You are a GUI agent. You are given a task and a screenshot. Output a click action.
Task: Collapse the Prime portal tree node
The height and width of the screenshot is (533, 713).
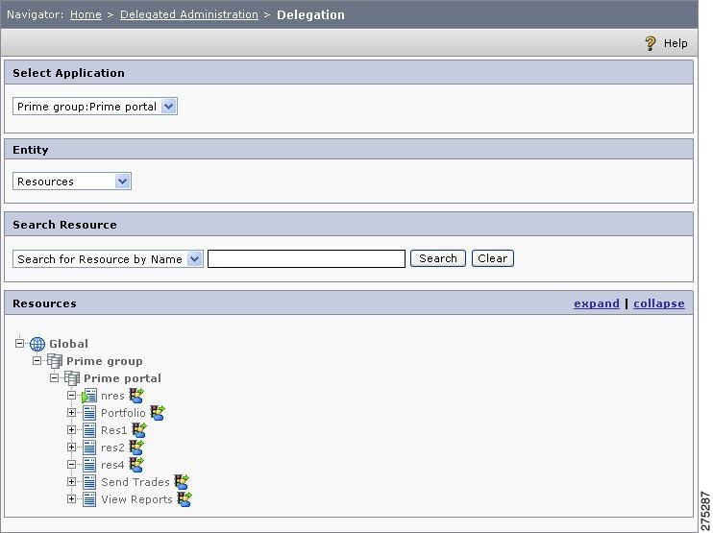pos(54,378)
